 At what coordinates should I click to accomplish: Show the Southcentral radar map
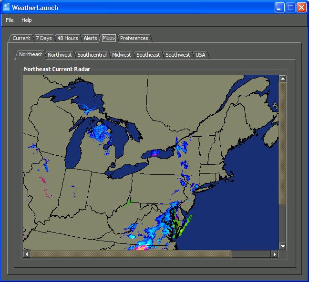pos(92,55)
